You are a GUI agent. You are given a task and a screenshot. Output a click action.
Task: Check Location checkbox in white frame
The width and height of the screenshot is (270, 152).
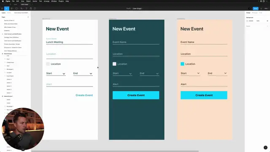point(48,64)
